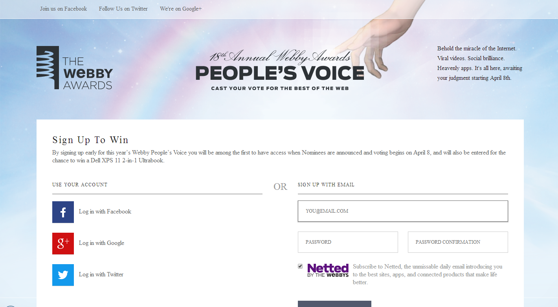Click the Password Confirmation field
The image size is (558, 307).
click(x=458, y=242)
